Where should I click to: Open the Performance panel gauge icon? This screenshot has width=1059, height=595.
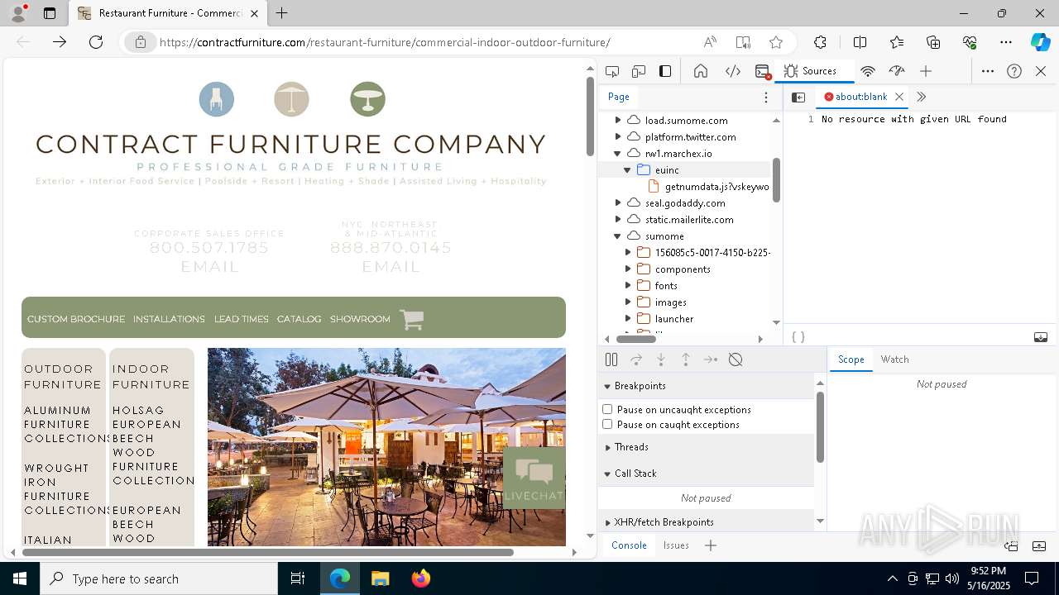897,71
